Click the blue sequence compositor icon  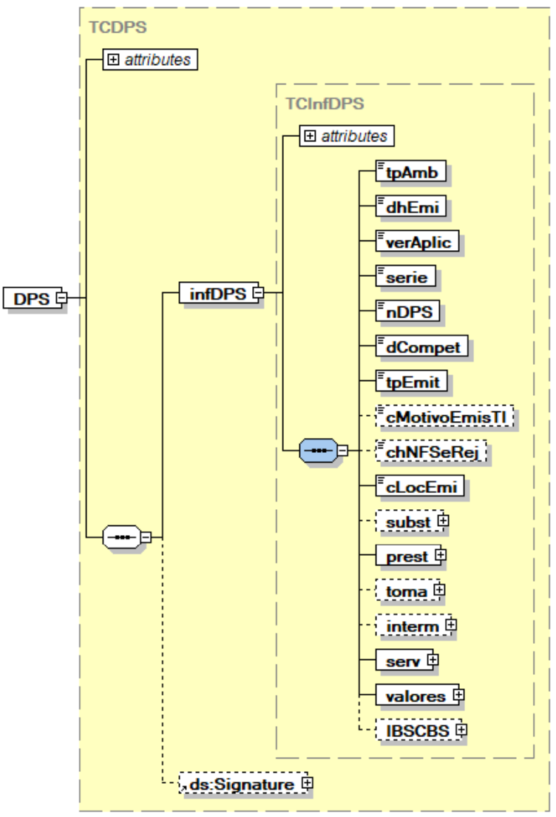[318, 450]
